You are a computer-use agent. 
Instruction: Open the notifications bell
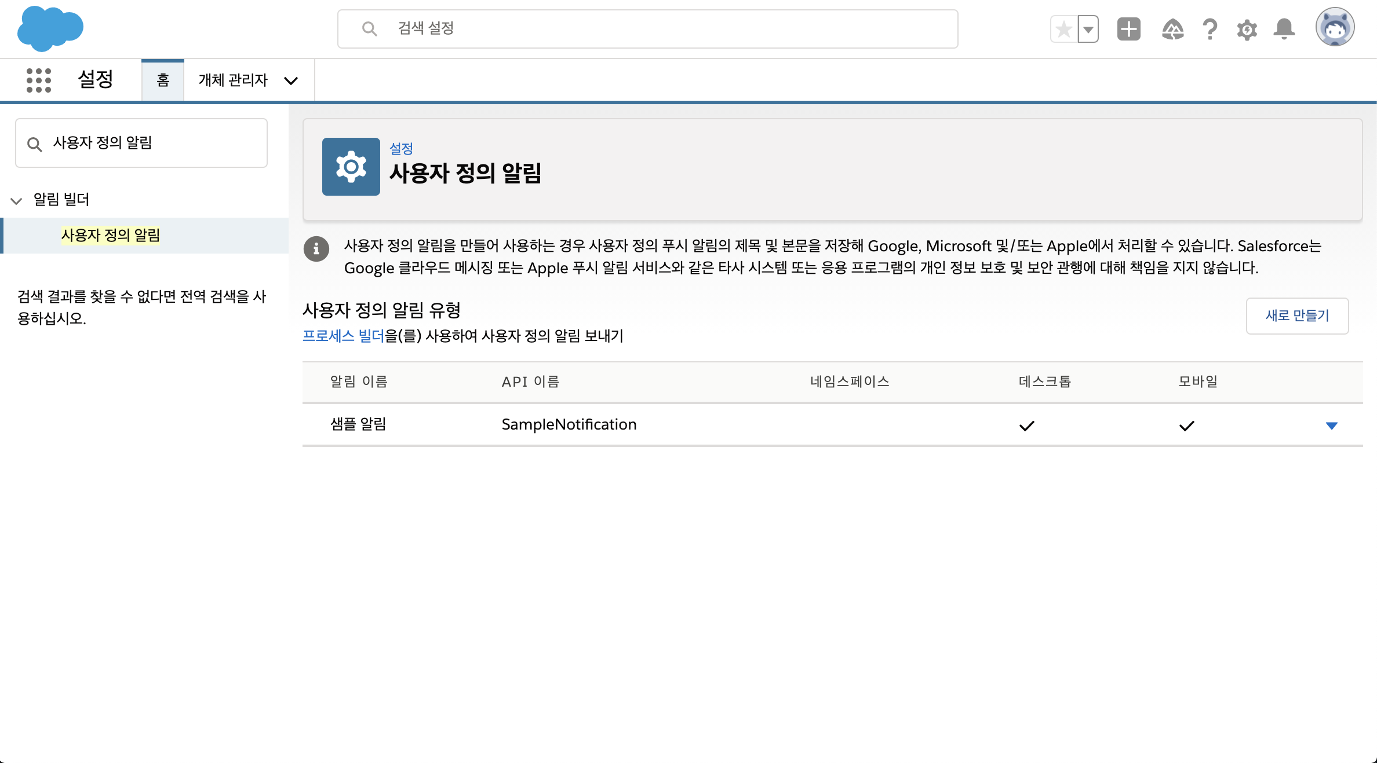tap(1284, 29)
